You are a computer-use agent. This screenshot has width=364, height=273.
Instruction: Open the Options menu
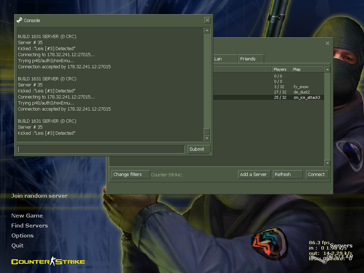tap(23, 235)
